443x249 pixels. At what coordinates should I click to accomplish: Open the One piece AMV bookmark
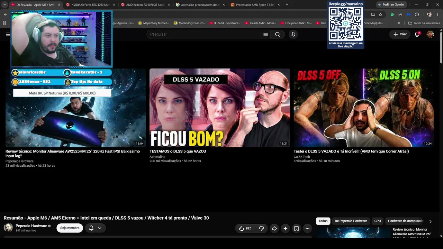[296, 23]
